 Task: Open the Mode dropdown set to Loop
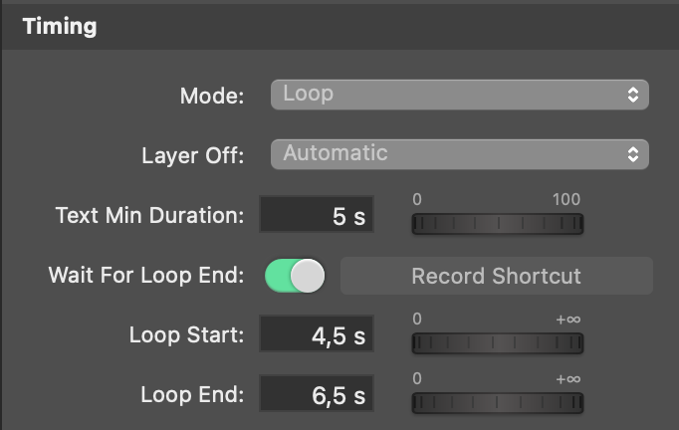pos(459,95)
